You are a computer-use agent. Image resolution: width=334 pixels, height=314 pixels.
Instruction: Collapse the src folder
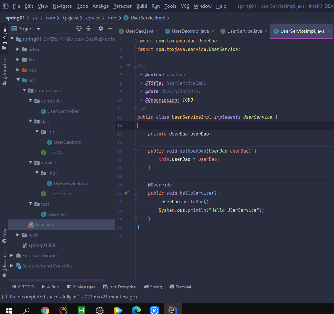point(18,80)
